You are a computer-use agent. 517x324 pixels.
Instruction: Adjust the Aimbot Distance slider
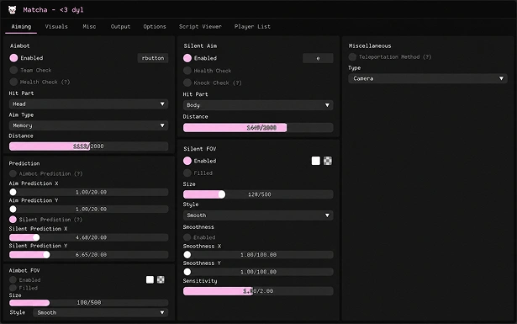click(x=89, y=146)
